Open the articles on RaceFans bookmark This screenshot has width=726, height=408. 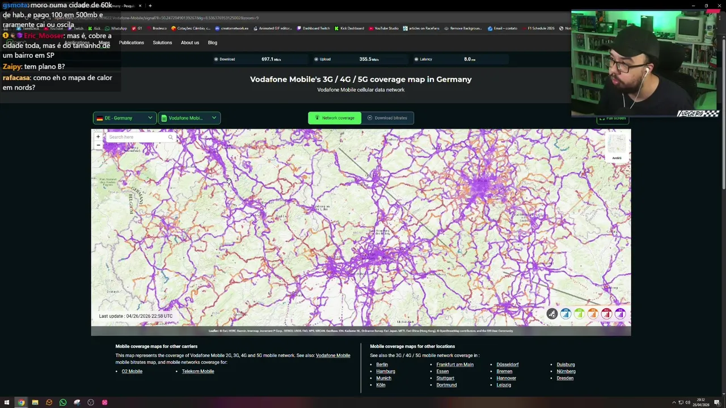422,28
